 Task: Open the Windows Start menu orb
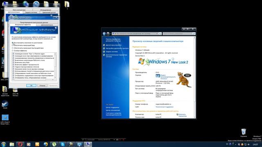coord(4,144)
